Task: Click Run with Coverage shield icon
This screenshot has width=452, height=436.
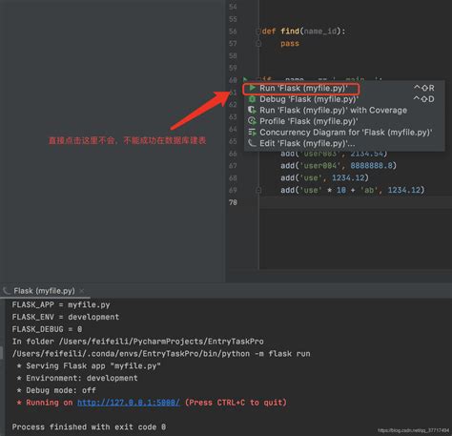Action: [x=253, y=110]
